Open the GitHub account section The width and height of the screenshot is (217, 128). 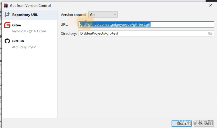(x=29, y=44)
